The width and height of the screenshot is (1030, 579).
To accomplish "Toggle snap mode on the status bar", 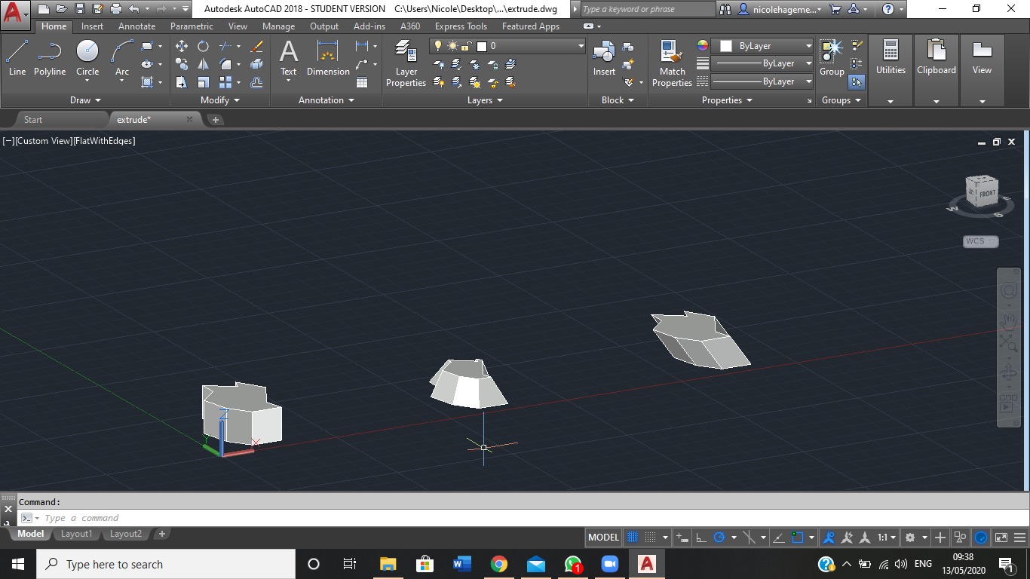I will click(x=650, y=537).
